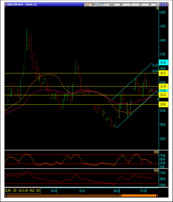This screenshot has height=202, width=173.
Task: Click the OZSUB OZSU BALIK window title
Action: (22, 5)
